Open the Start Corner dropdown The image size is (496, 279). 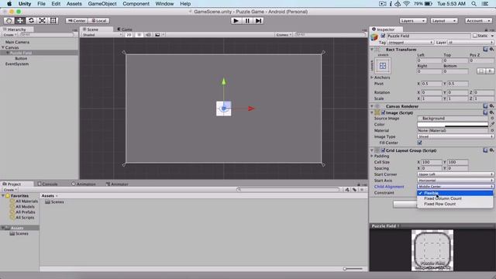[x=455, y=174]
